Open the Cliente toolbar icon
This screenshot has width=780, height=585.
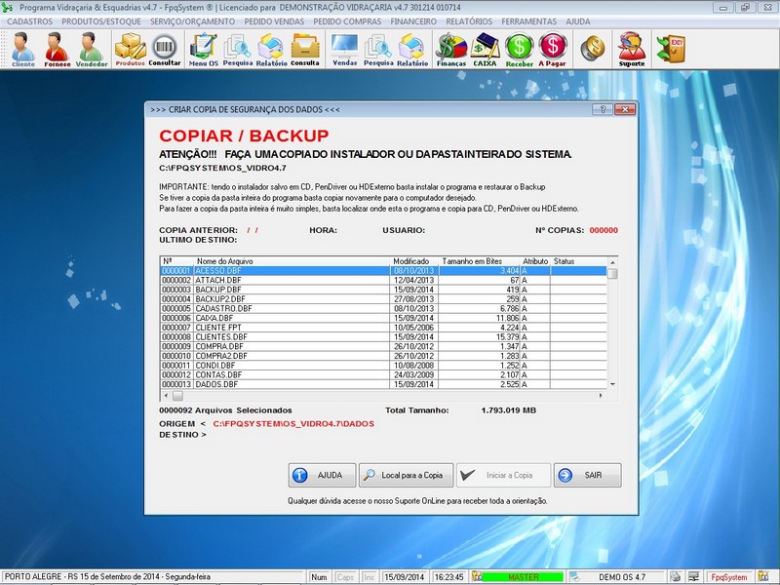(x=22, y=48)
